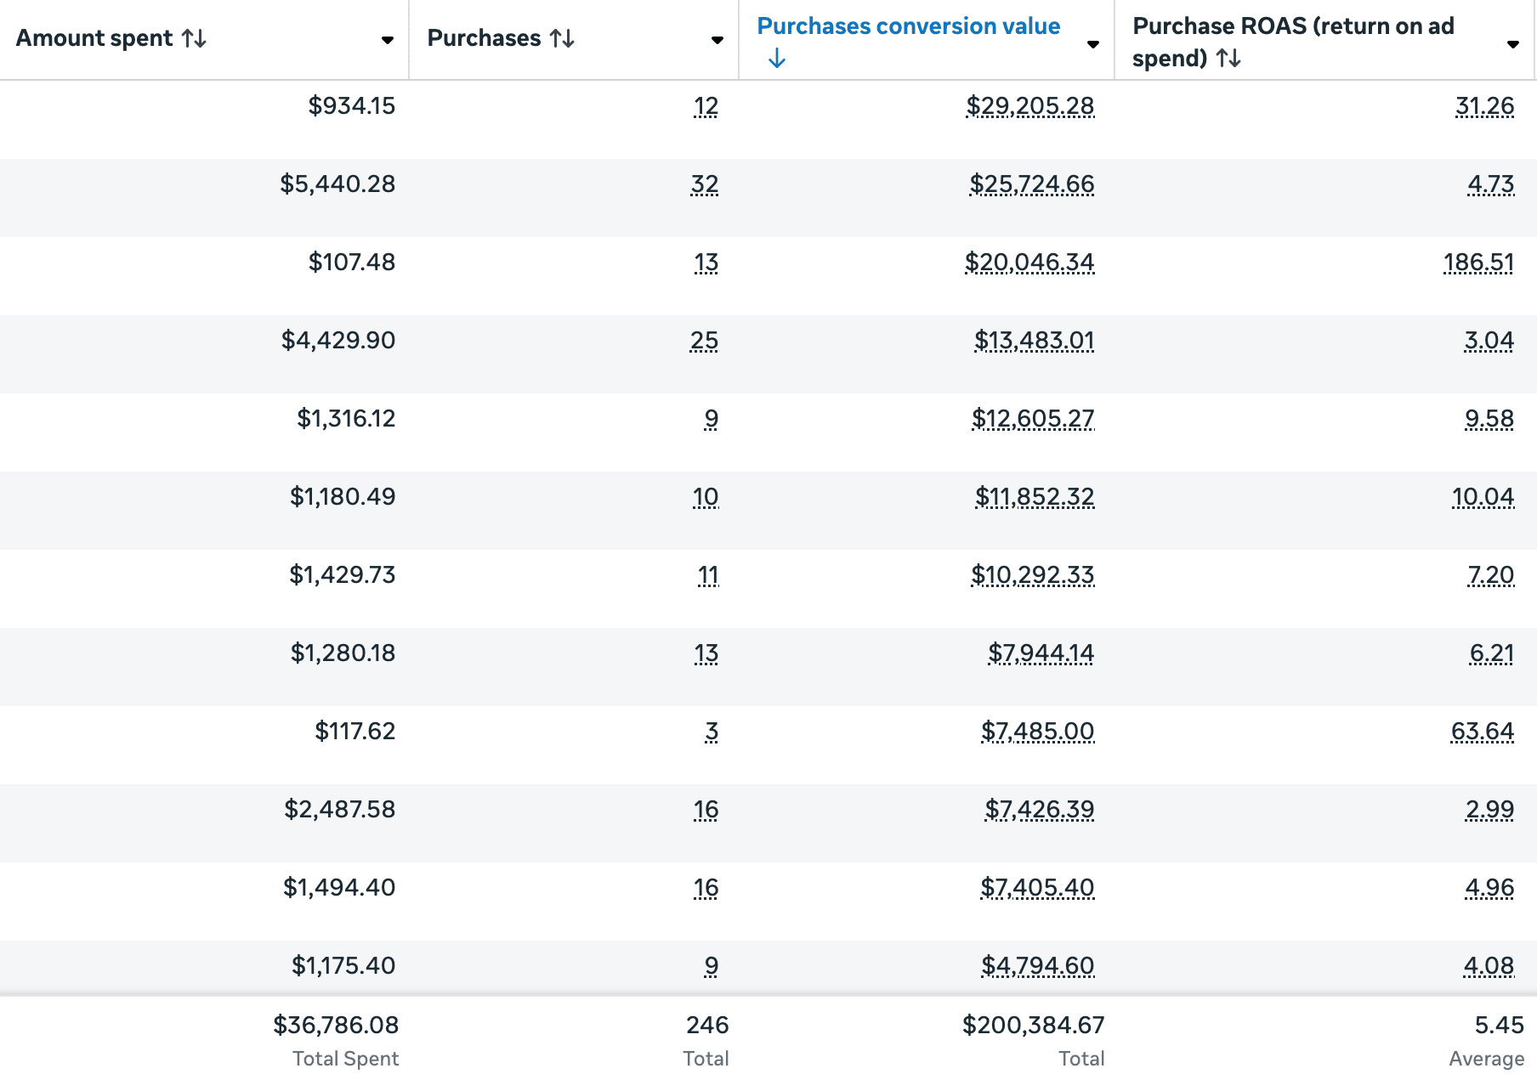Open the Purchases column dropdown arrow

(x=717, y=40)
